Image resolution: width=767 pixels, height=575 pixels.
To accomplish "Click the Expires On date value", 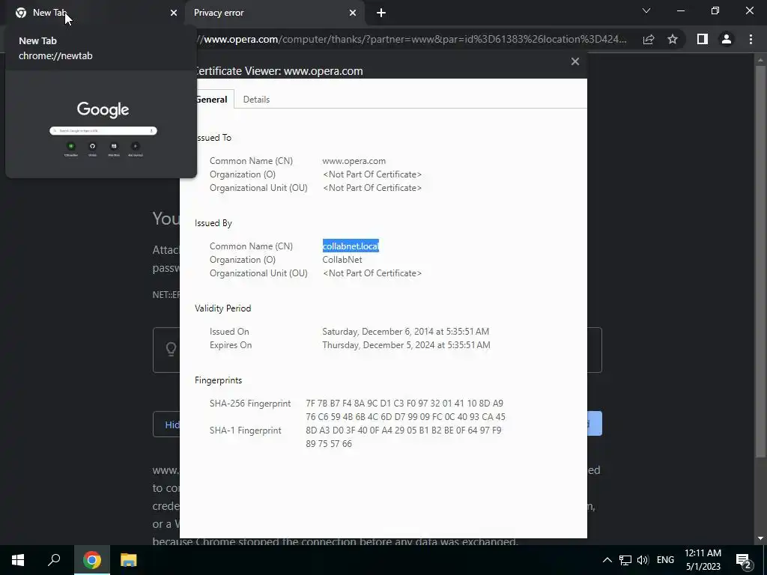I will click(x=406, y=345).
